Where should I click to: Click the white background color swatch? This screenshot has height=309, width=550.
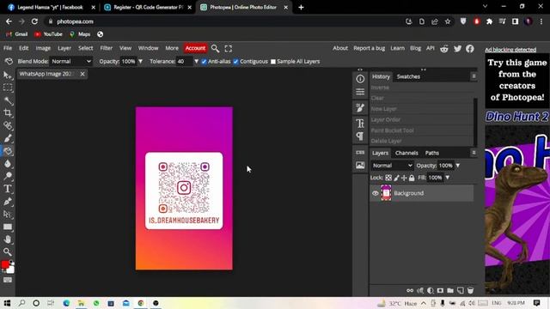(11, 270)
